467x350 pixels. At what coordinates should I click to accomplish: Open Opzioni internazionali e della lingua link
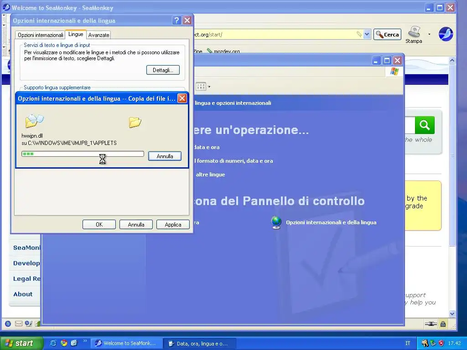331,222
